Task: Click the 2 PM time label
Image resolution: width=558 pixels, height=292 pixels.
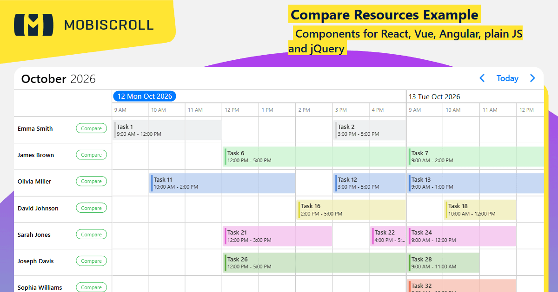Action: [x=304, y=110]
